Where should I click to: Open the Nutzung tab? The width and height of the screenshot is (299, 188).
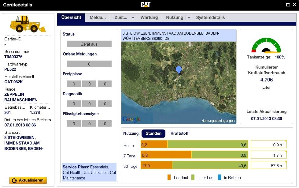point(175,17)
